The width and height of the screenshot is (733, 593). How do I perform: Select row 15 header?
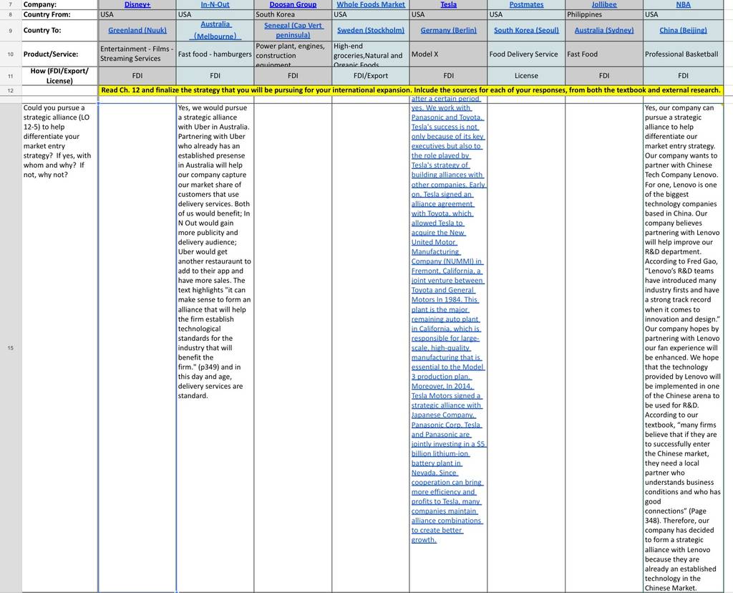(x=10, y=348)
